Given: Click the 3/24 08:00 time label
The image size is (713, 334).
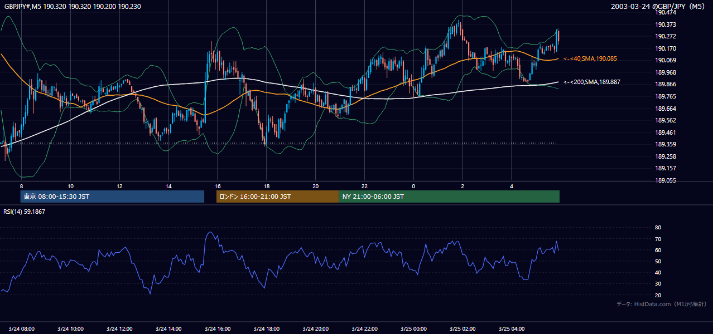Looking at the screenshot, I should point(21,328).
